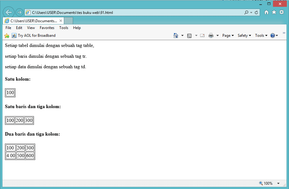Open the Page menu dropdown

click(227, 36)
